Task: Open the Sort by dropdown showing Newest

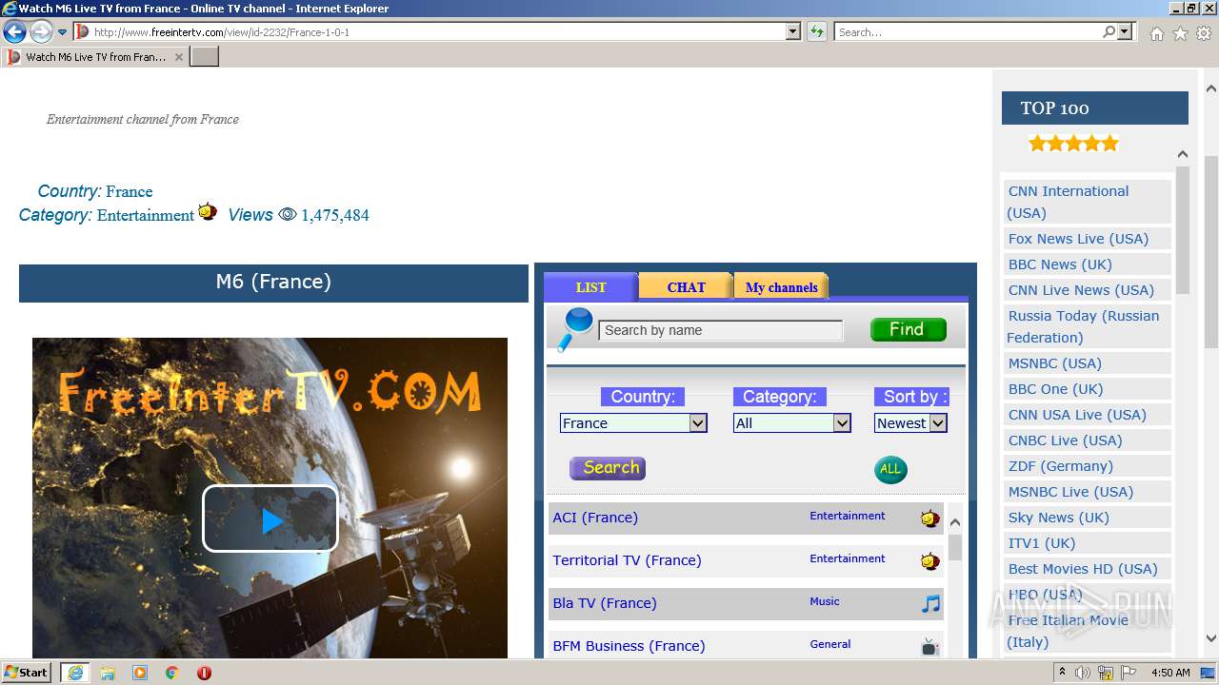Action: point(910,423)
